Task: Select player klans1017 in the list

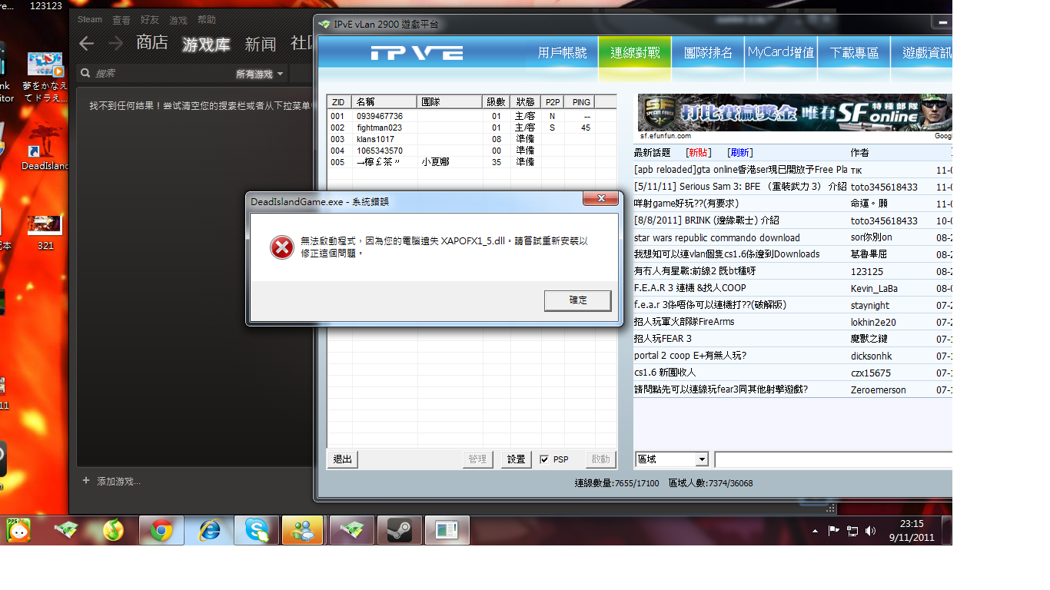Action: pyautogui.click(x=472, y=139)
